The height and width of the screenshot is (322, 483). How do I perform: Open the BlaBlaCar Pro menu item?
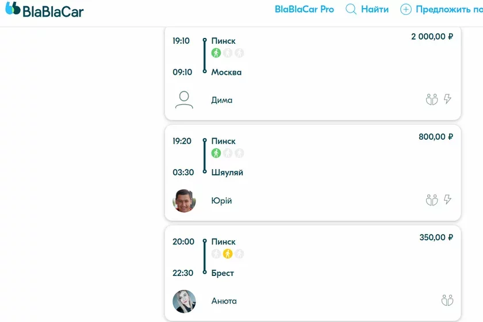click(x=304, y=9)
